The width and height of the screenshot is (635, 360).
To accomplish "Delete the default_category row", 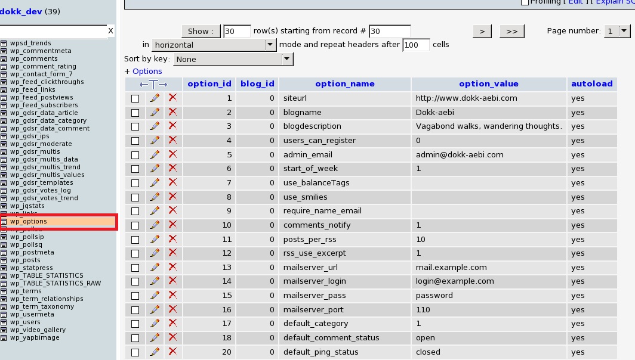I will (x=172, y=324).
